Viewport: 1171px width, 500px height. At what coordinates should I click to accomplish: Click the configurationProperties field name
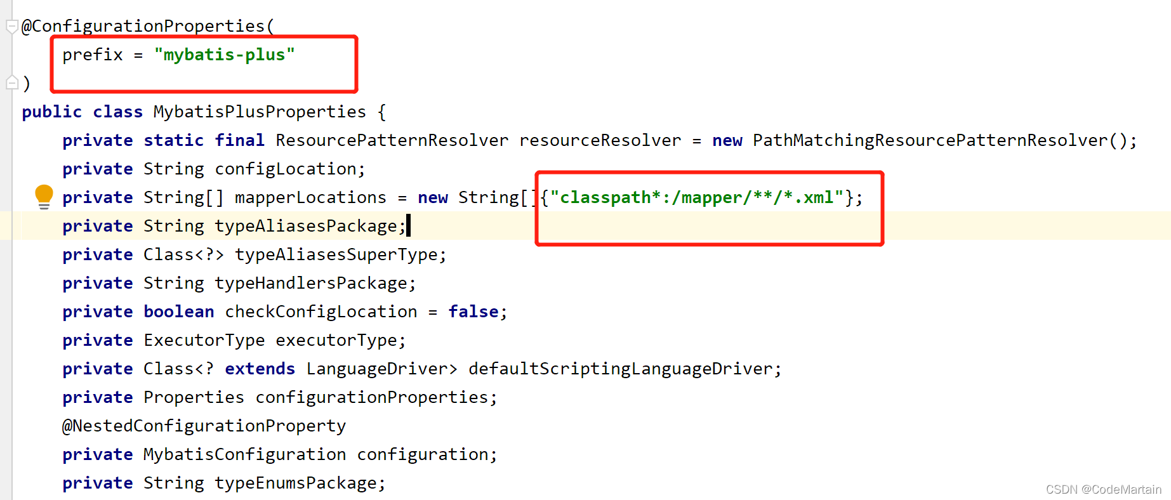point(372,397)
